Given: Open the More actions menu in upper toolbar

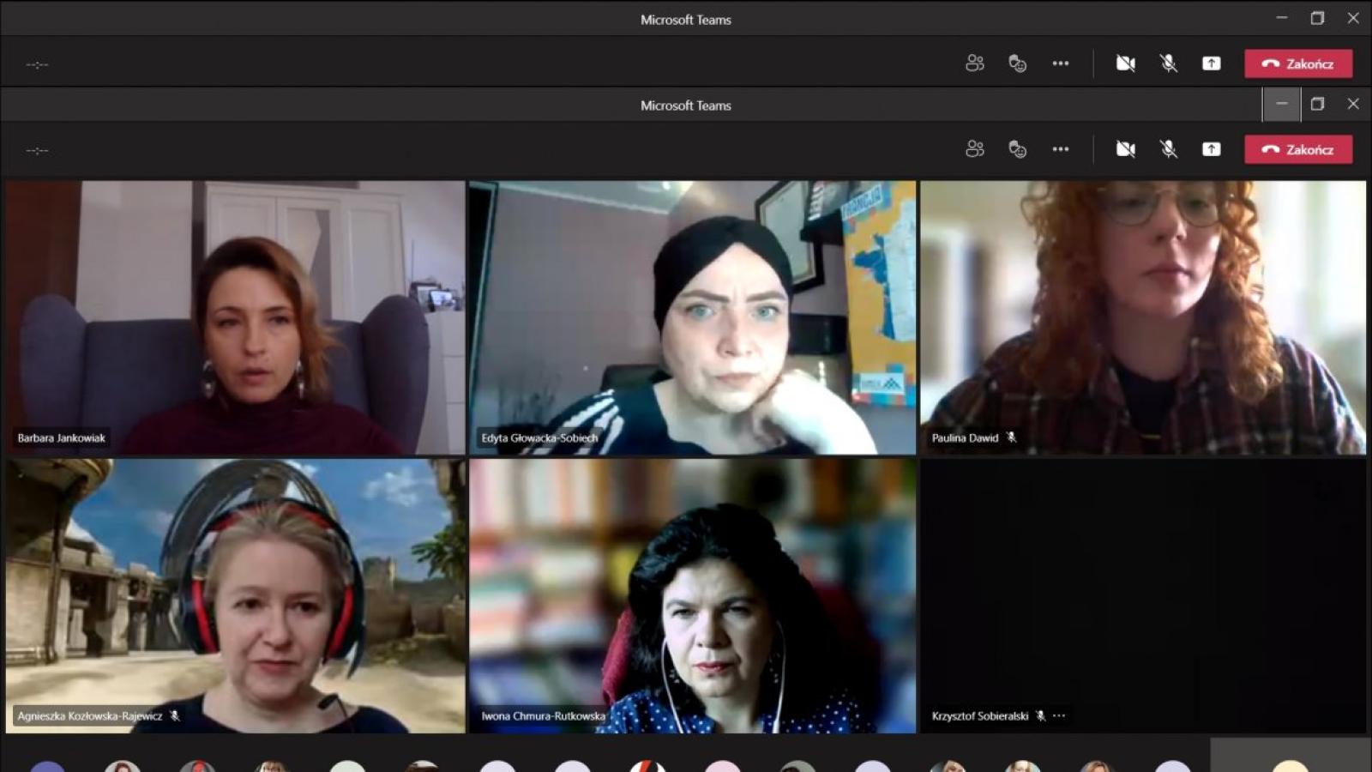Looking at the screenshot, I should coord(1061,63).
